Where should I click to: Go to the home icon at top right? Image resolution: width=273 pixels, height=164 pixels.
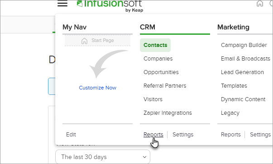click(x=260, y=3)
